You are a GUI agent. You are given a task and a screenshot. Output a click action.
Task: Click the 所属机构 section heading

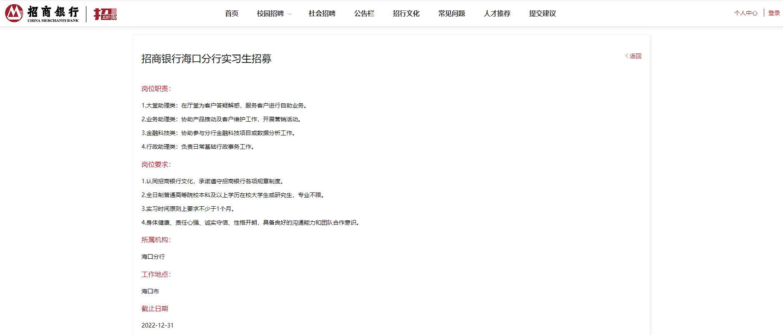tap(156, 240)
